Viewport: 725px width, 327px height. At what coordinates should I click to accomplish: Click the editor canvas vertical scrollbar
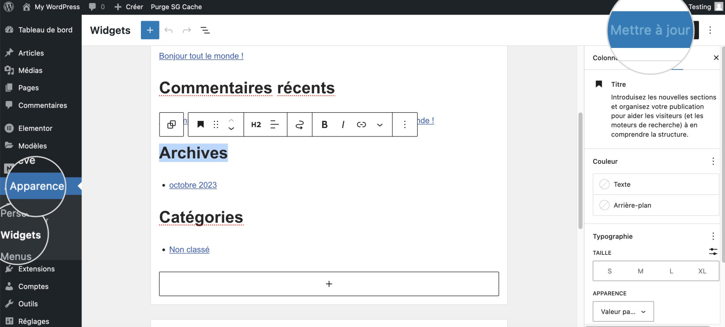click(581, 171)
